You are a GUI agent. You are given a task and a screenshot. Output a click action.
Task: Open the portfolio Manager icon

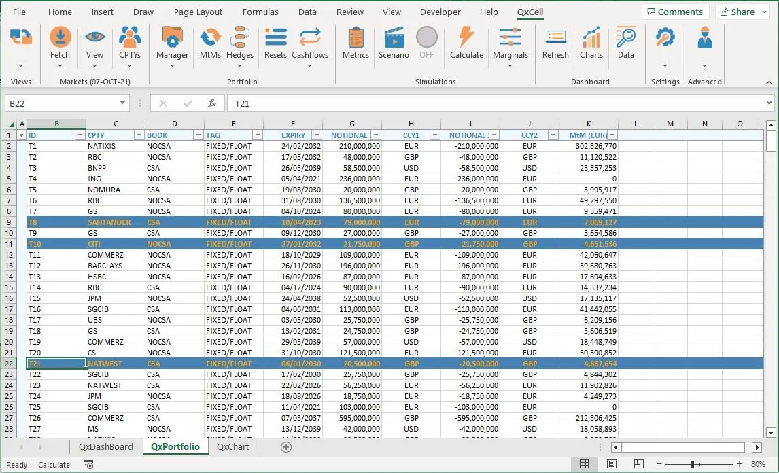(x=173, y=37)
